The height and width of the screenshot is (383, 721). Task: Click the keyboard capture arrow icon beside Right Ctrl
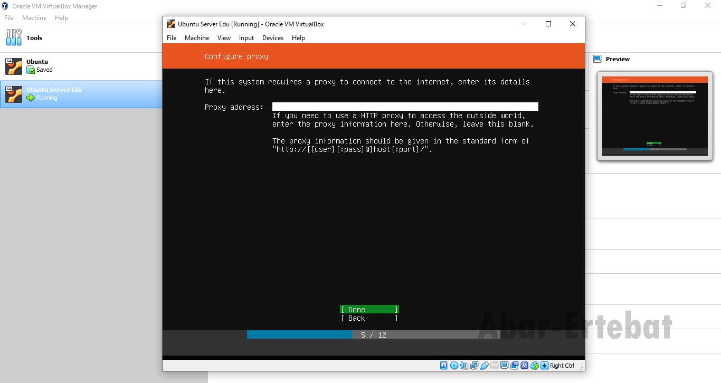[544, 366]
